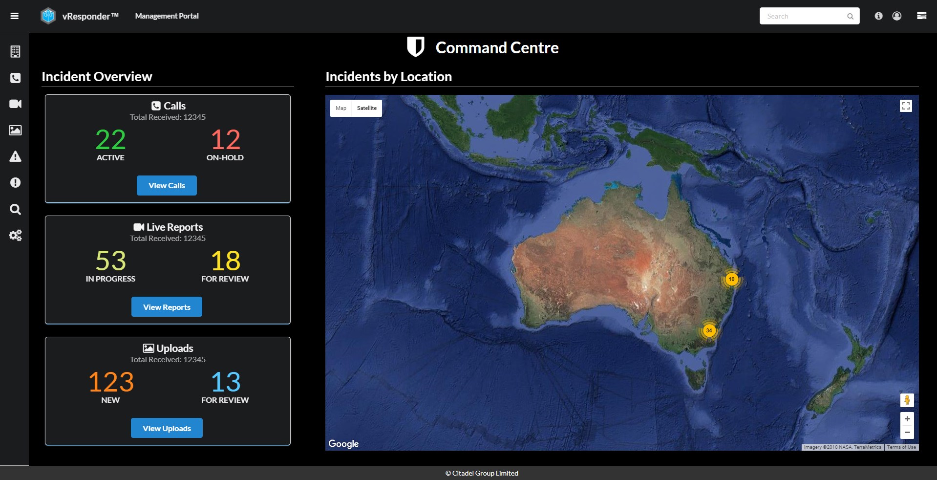Click the Calls card heading

click(168, 106)
